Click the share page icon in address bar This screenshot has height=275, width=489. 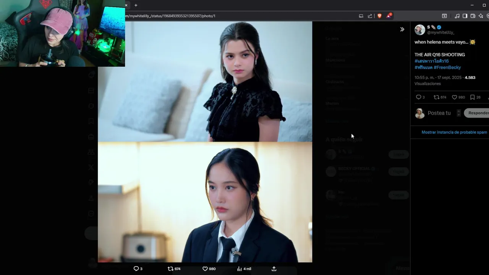tap(370, 16)
